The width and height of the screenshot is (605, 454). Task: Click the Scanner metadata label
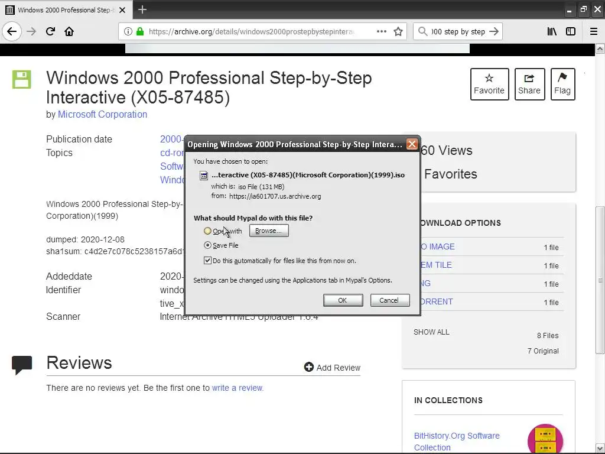[x=63, y=317]
